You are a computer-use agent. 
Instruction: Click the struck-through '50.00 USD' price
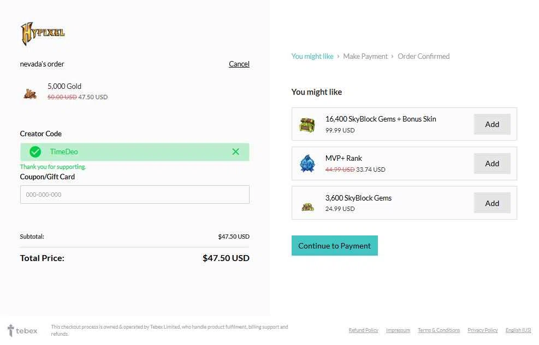pyautogui.click(x=62, y=97)
